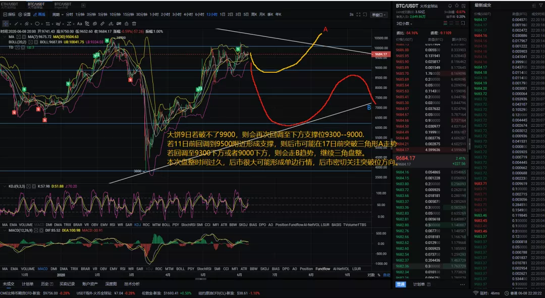Click the fullscreen chart icon
Viewport: 545px width, 298px height.
[x=358, y=15]
